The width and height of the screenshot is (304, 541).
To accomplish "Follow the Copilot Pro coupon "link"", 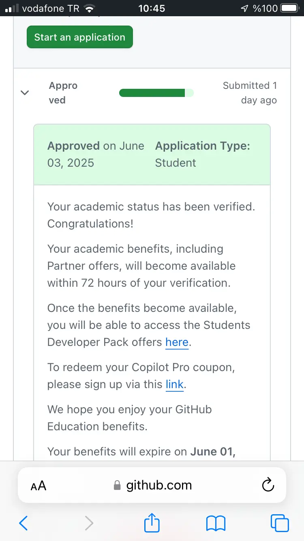I will (175, 384).
